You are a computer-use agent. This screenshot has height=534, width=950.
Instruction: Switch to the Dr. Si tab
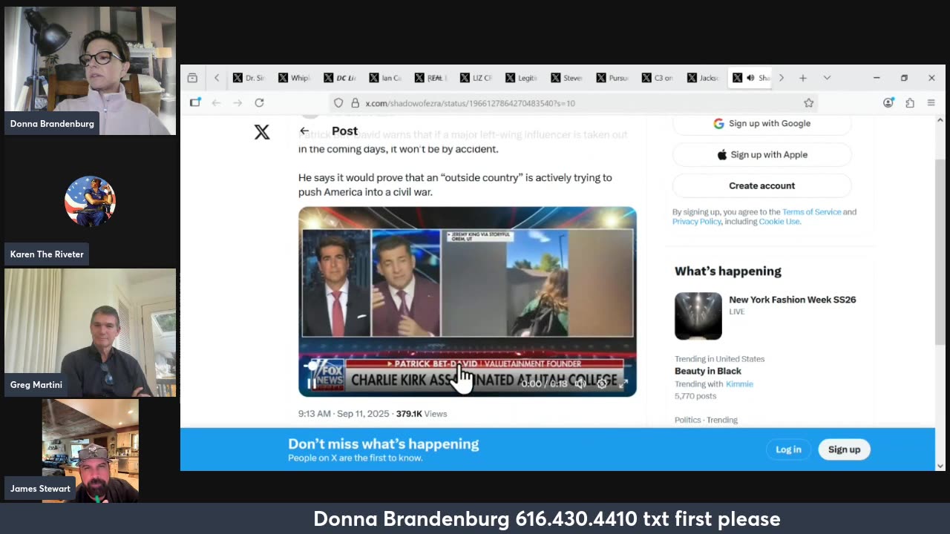pos(250,78)
